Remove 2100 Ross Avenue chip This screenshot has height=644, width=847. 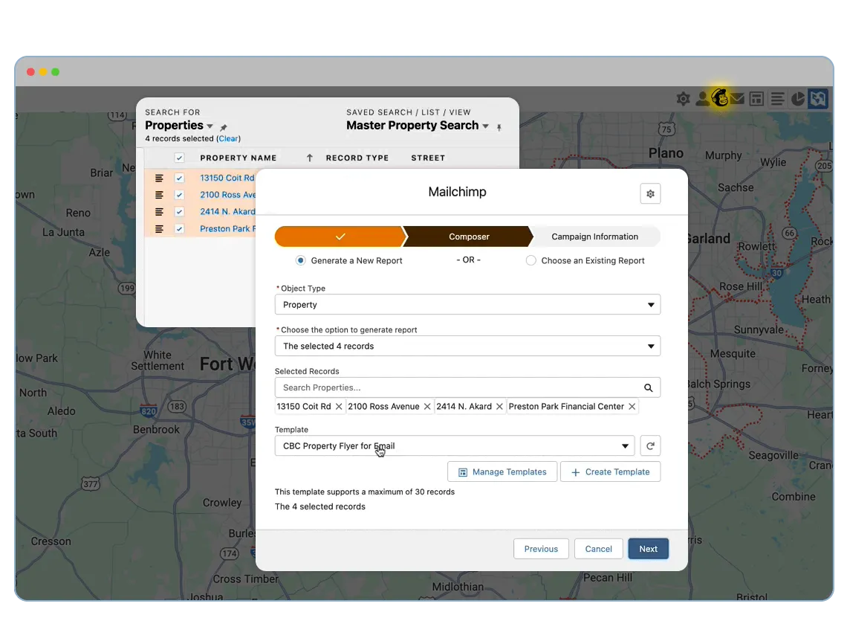point(427,407)
